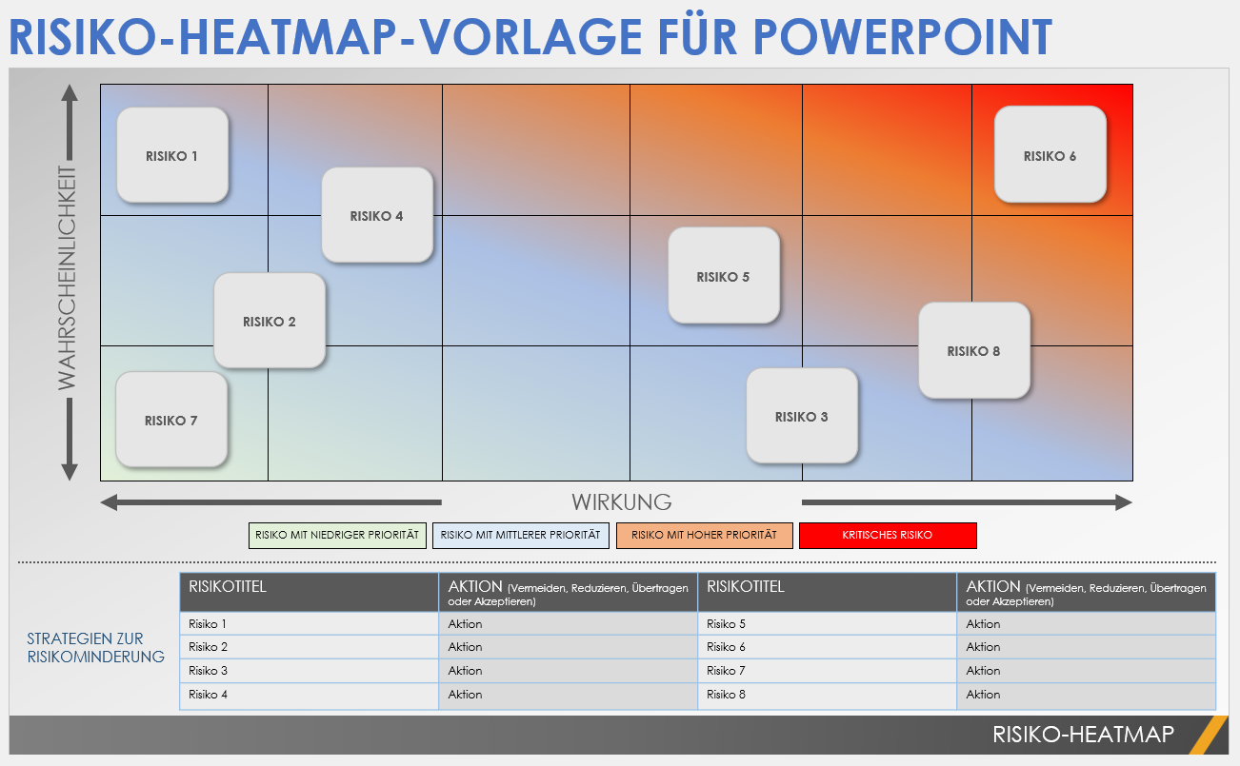Click the table cell Risiko 7
The width and height of the screenshot is (1240, 766).
pos(827,671)
